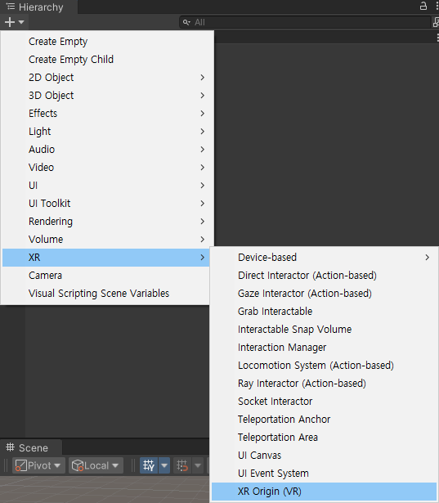Create a Socket Interactor
Viewport: 439px width, 503px height.
point(325,401)
